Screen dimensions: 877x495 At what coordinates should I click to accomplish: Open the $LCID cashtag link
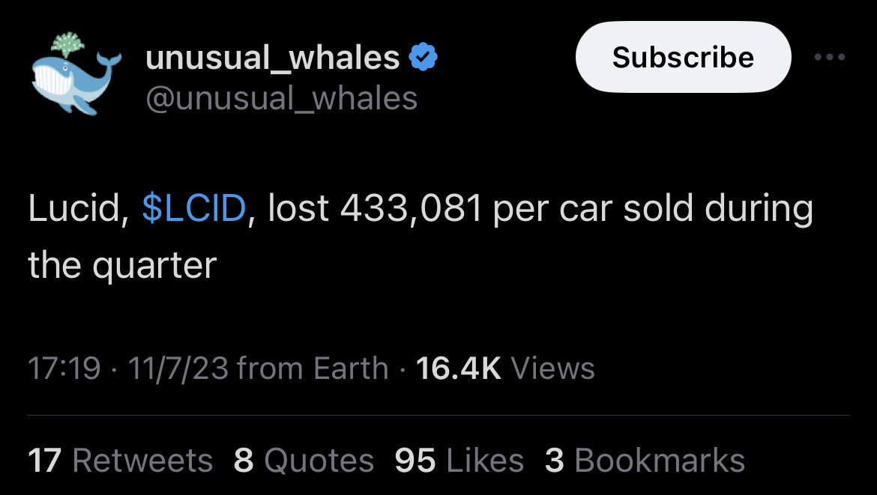click(194, 208)
